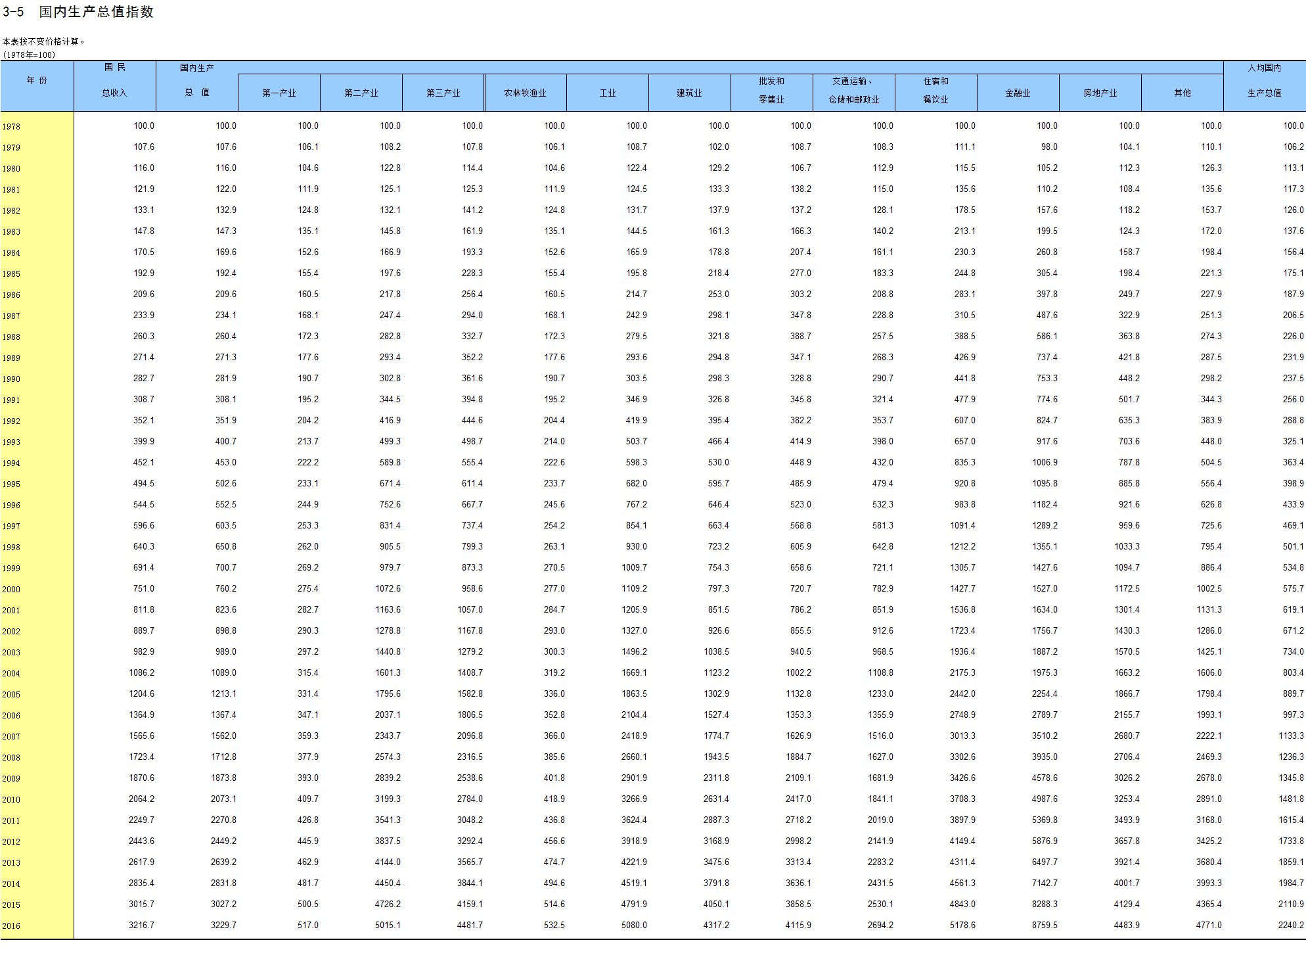This screenshot has width=1306, height=961.
Task: Click 2003 construction value 1038.5
Action: (x=716, y=651)
